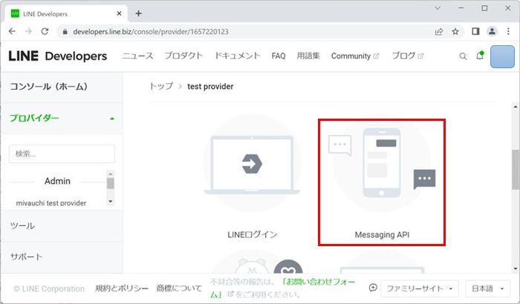Open the Chrome three-dot menu
The height and width of the screenshot is (304, 520).
coord(508,31)
